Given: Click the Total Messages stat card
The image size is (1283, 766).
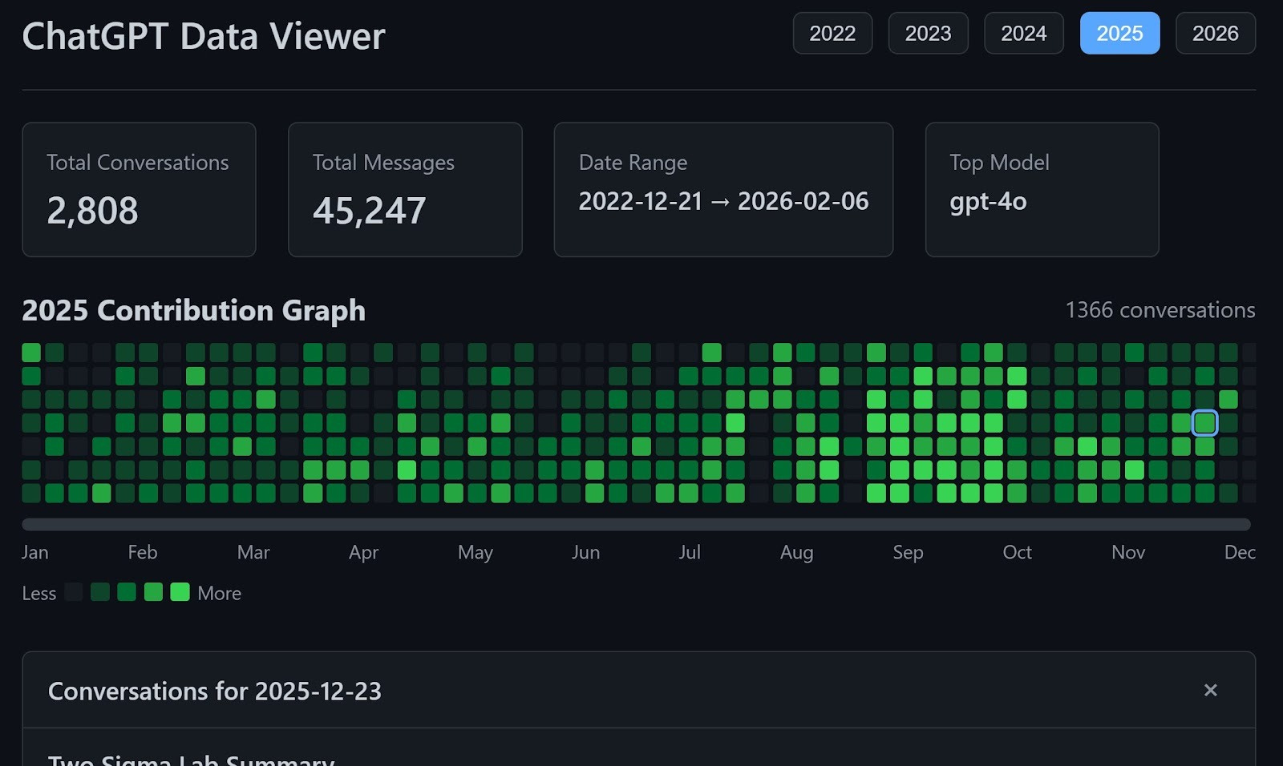Looking at the screenshot, I should (405, 189).
